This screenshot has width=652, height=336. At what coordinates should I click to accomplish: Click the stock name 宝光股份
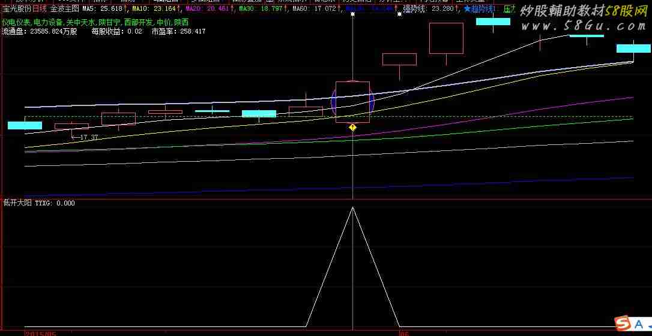pos(17,8)
